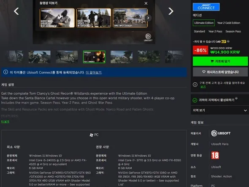249x187 pixels.
Task: Open the learn more link in blue banner
Action: pos(94,73)
